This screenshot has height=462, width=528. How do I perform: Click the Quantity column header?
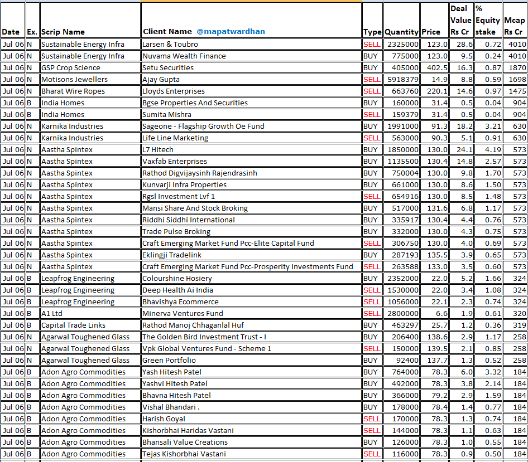[x=401, y=20]
